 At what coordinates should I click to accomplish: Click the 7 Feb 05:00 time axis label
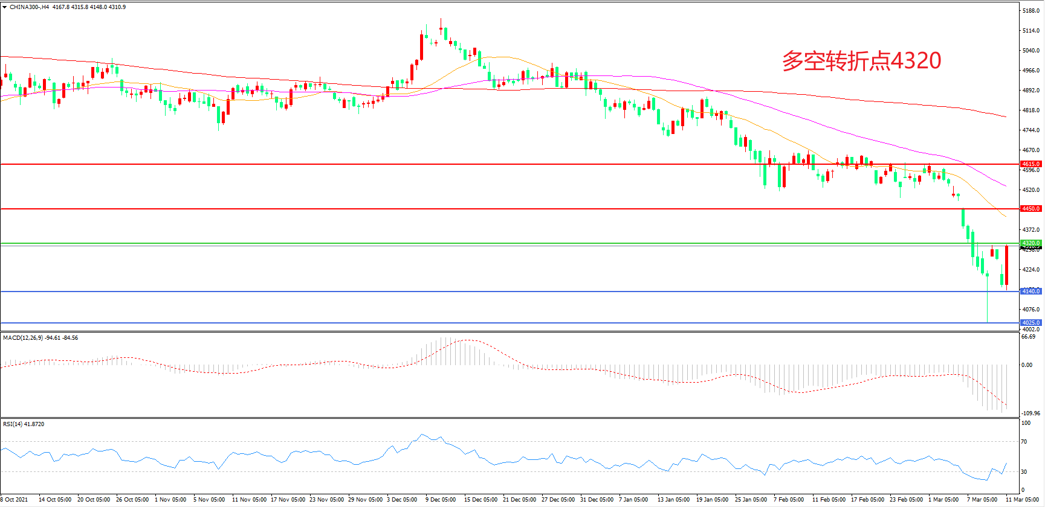coord(789,500)
